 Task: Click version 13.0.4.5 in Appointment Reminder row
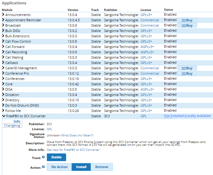(x=74, y=20)
